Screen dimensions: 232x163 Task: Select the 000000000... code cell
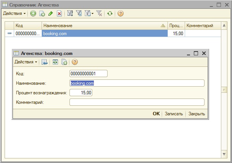[x=28, y=34]
